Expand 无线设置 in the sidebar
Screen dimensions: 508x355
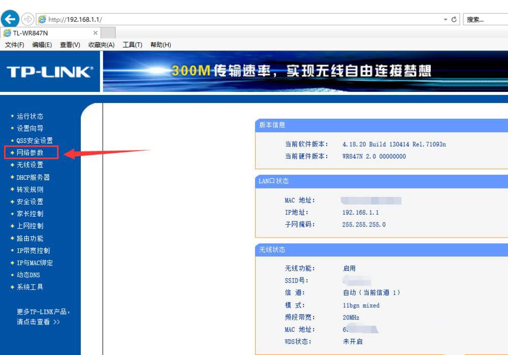pyautogui.click(x=30, y=165)
